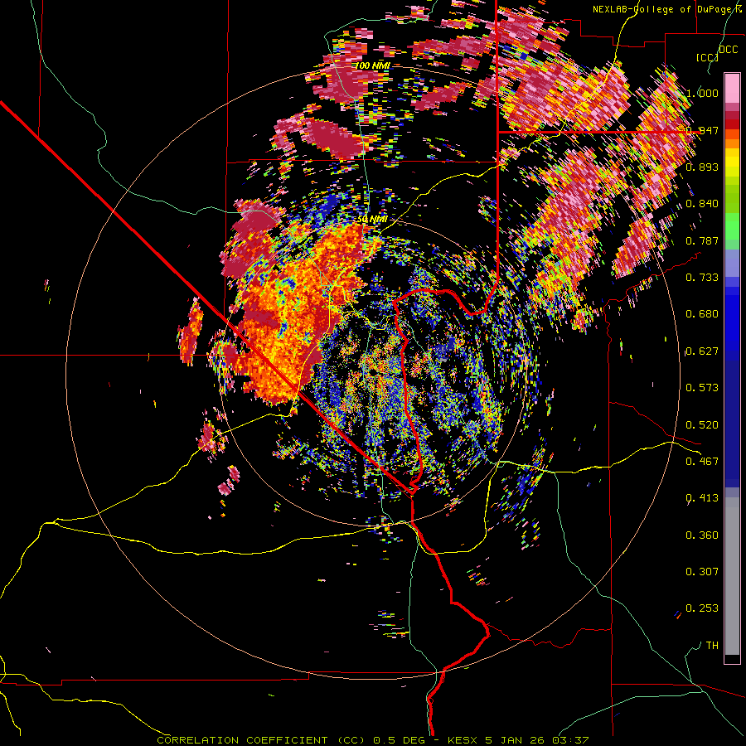Image resolution: width=746 pixels, height=746 pixels.
Task: Click the 50 NMI range ring label
Action: tap(372, 220)
